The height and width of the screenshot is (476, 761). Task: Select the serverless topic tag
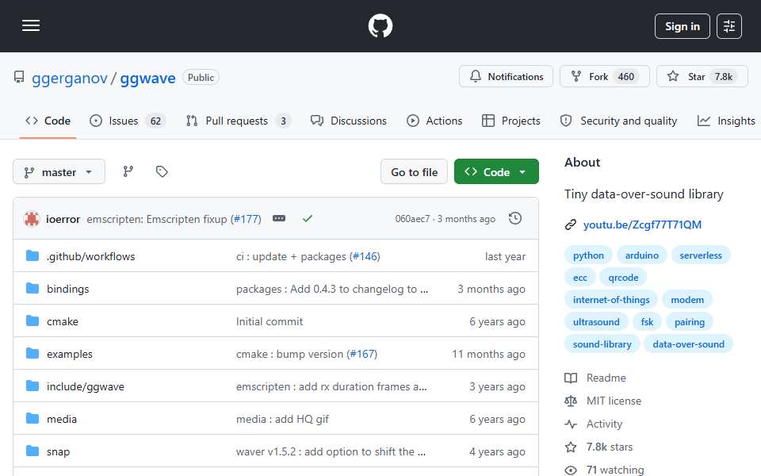tap(700, 255)
